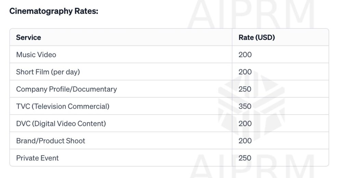Select the TVC (Television Commercial) cell
Image resolution: width=350 pixels, height=178 pixels.
(63, 106)
